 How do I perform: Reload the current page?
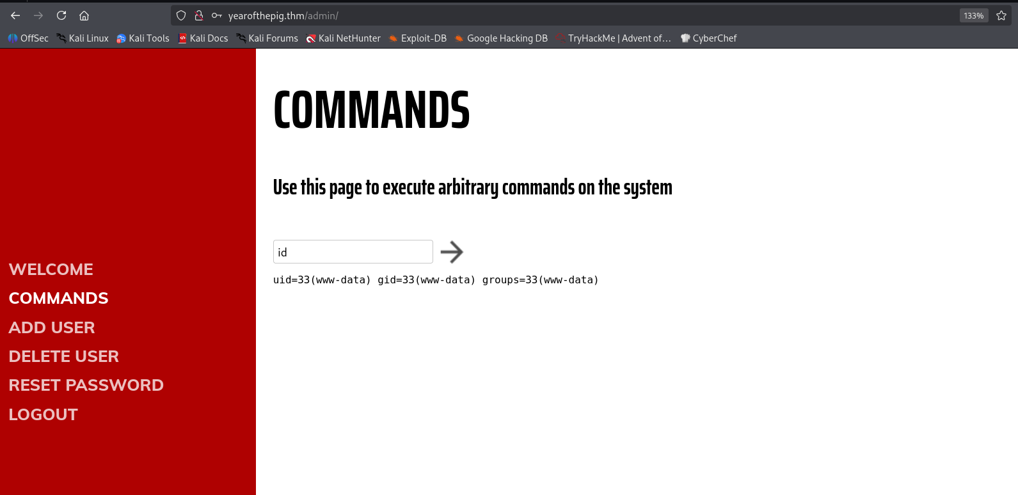tap(61, 15)
